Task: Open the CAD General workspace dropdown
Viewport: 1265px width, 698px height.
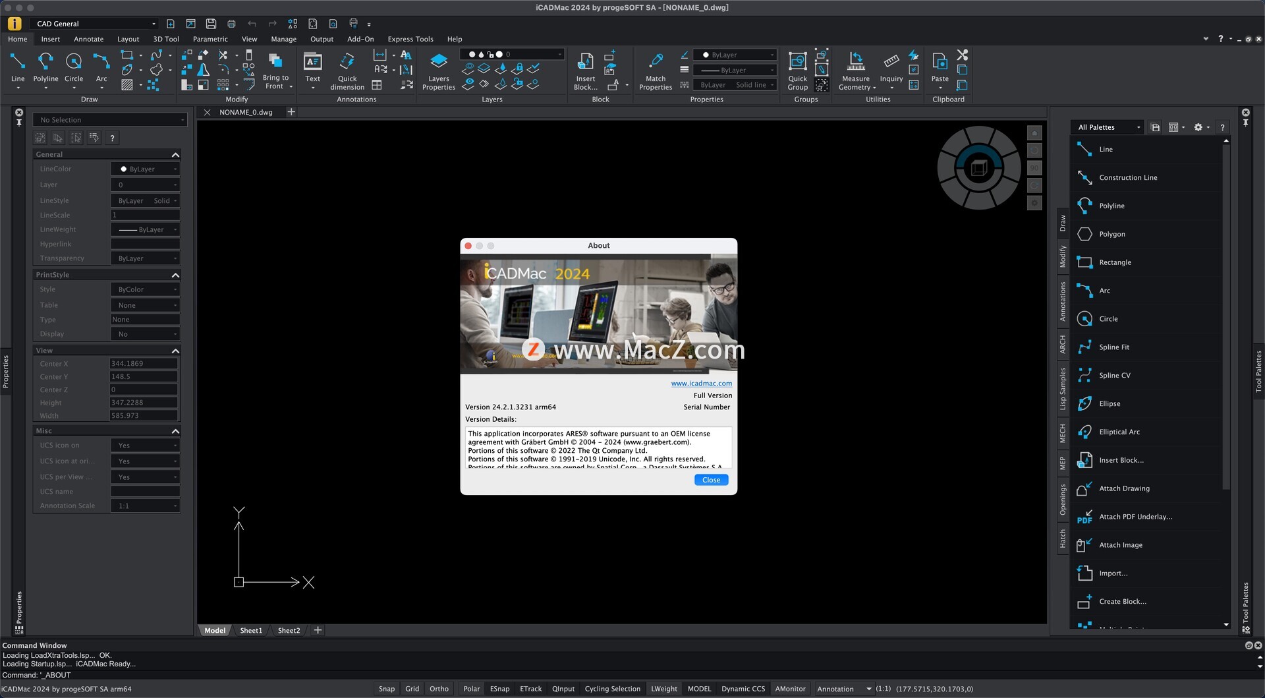Action: [96, 24]
